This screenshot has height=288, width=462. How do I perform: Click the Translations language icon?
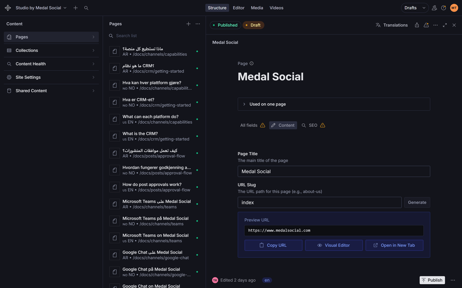point(378,25)
